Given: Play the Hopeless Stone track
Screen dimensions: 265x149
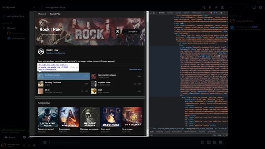Looking at the screenshot, I should coord(116,84).
